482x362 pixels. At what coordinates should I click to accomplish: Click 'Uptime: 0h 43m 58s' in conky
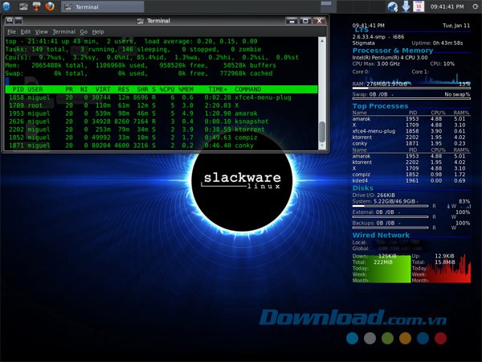(x=437, y=43)
